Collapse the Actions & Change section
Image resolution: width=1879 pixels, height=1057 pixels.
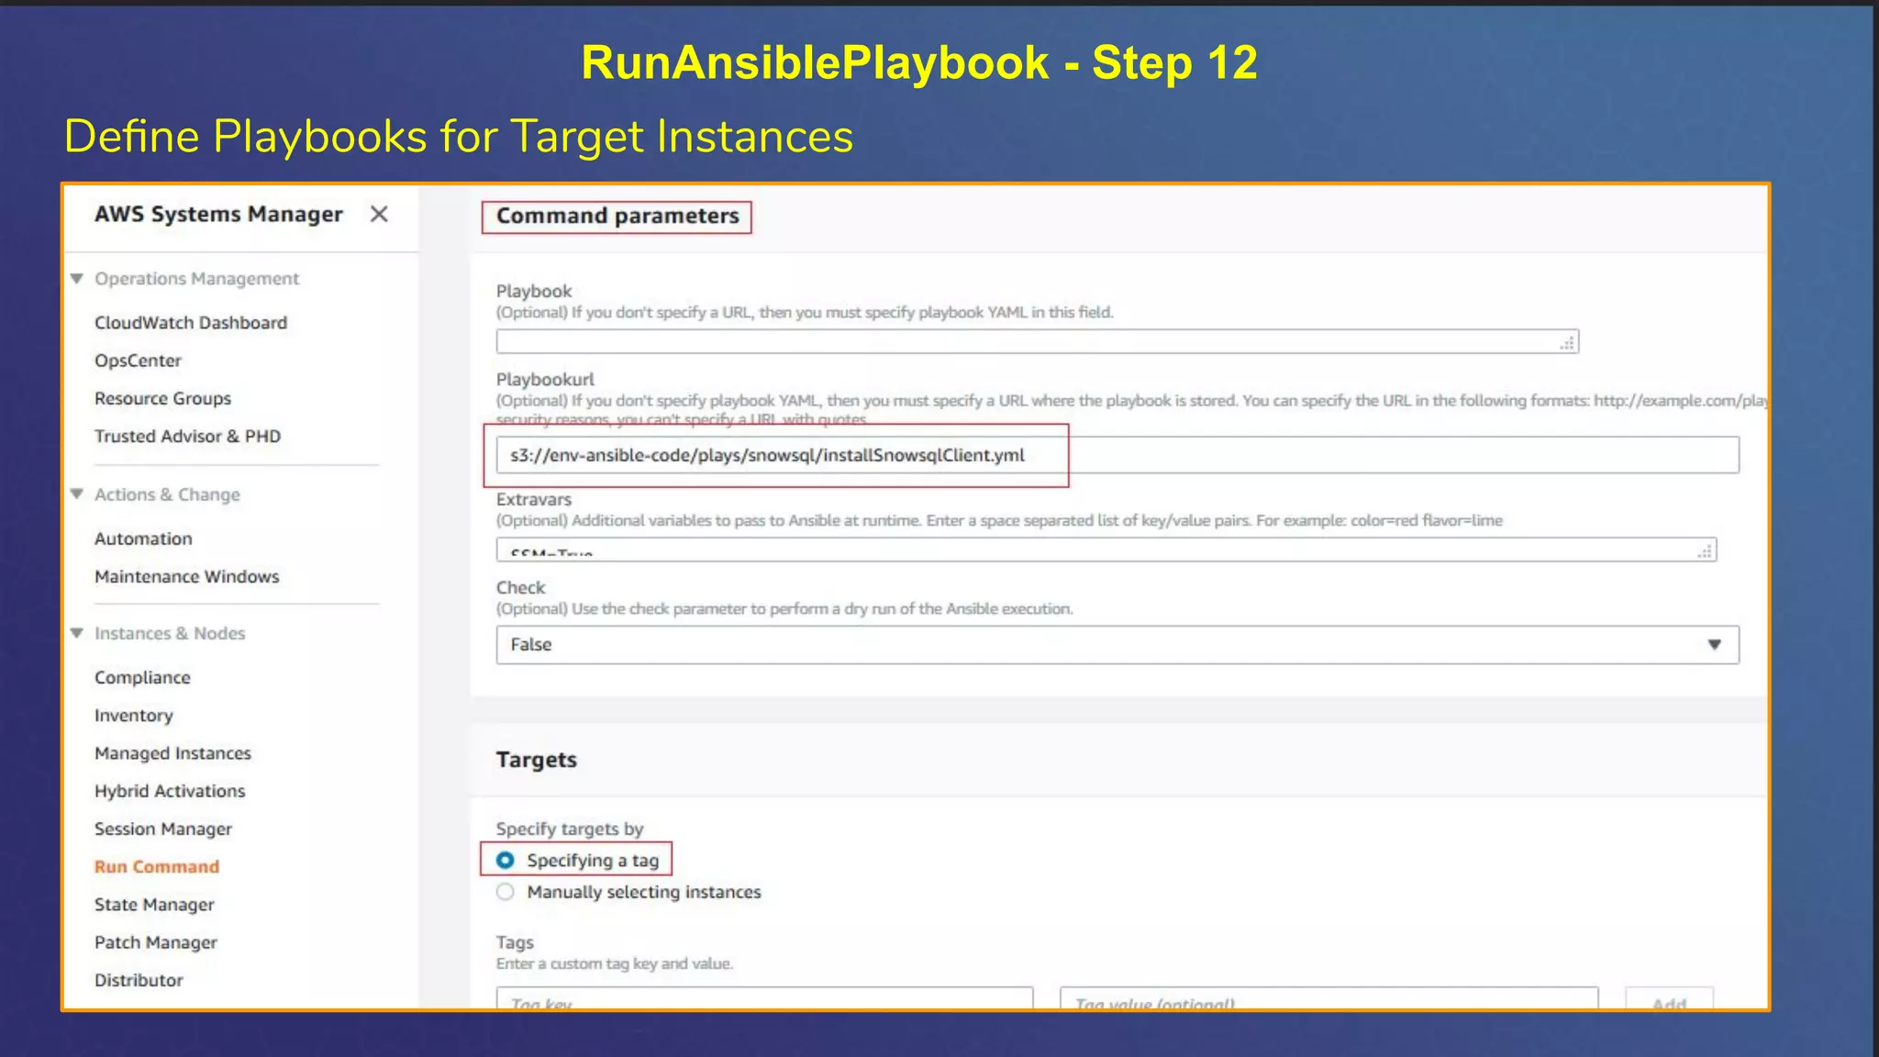click(77, 494)
